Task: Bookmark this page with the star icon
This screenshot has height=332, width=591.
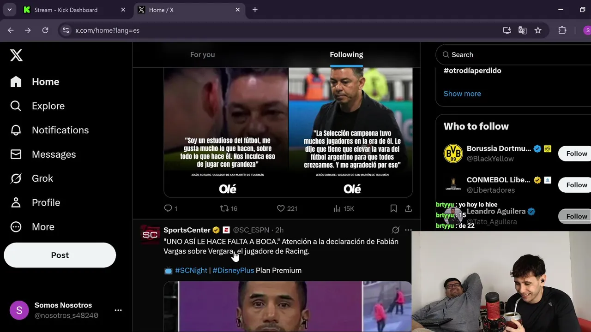Action: click(538, 30)
